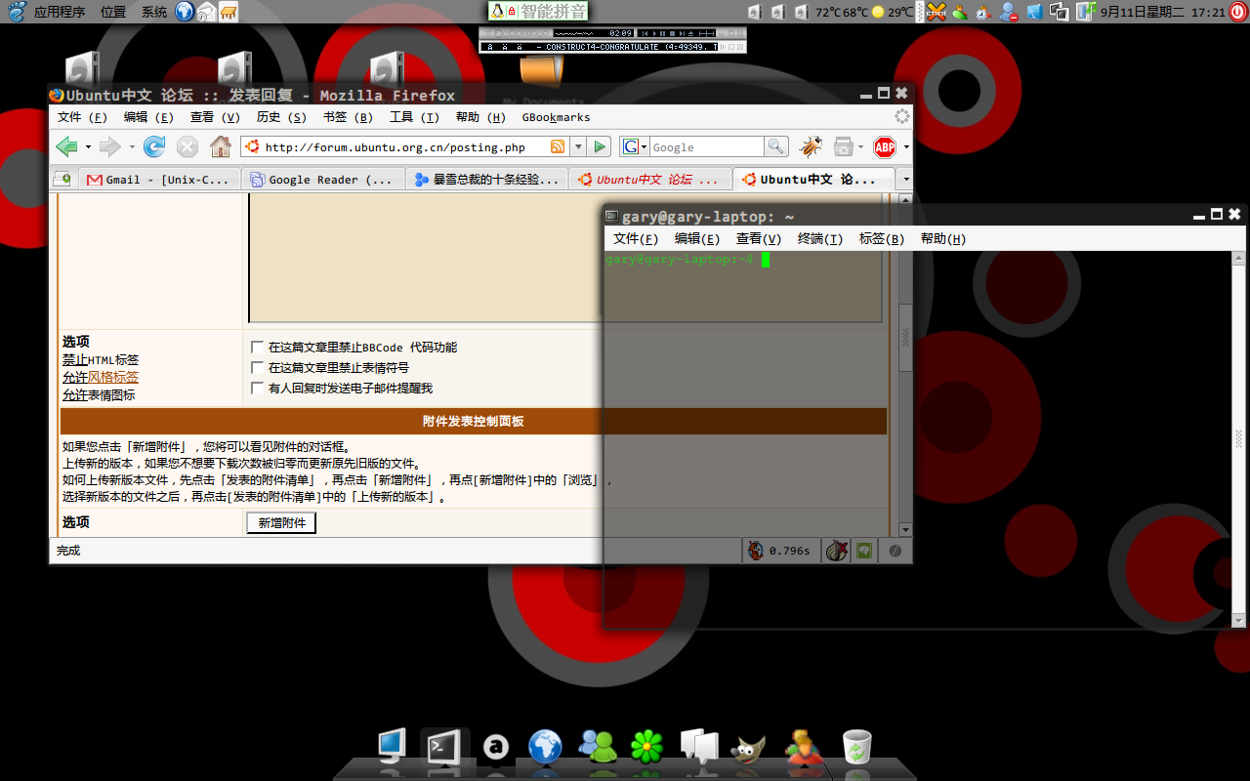The image size is (1250, 781).
Task: Open the list-all-tabs dropdown at tab bar end
Action: [x=905, y=180]
